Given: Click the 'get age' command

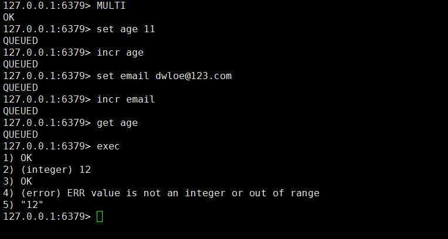Looking at the screenshot, I should 117,123.
